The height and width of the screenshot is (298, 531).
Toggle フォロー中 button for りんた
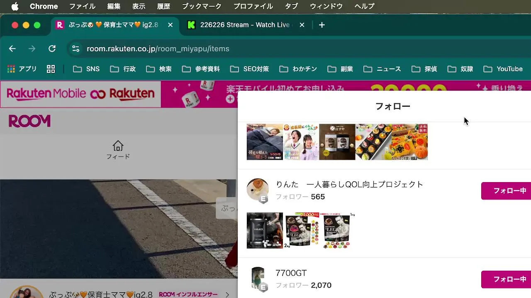coord(506,191)
